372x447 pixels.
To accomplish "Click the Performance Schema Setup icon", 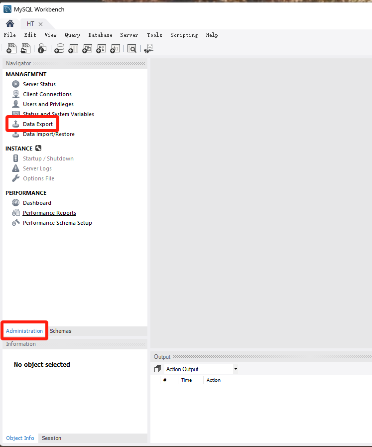I will tap(15, 223).
